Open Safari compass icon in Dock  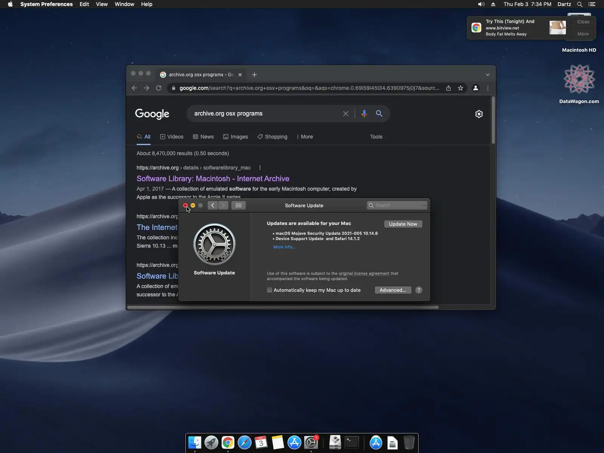[x=245, y=442]
